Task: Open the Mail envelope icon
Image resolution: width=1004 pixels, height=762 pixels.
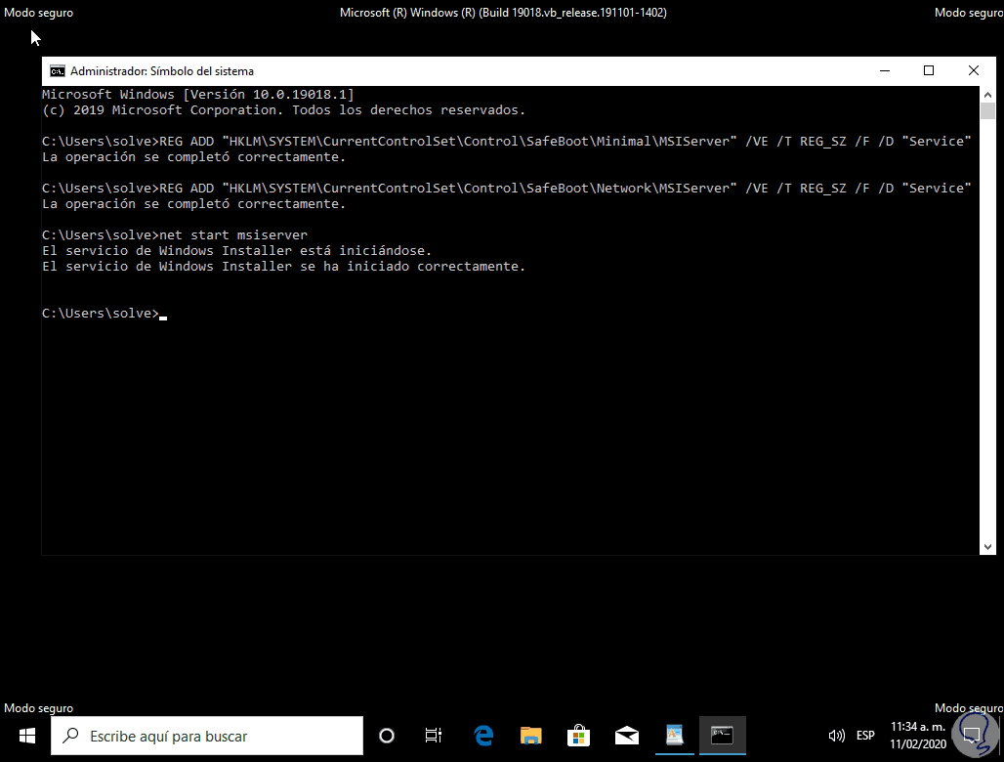Action: [x=626, y=736]
